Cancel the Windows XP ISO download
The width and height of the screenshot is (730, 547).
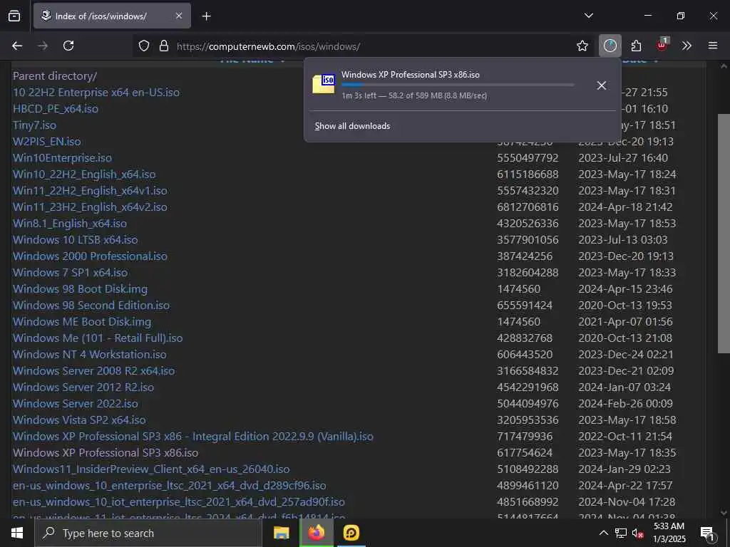click(602, 85)
